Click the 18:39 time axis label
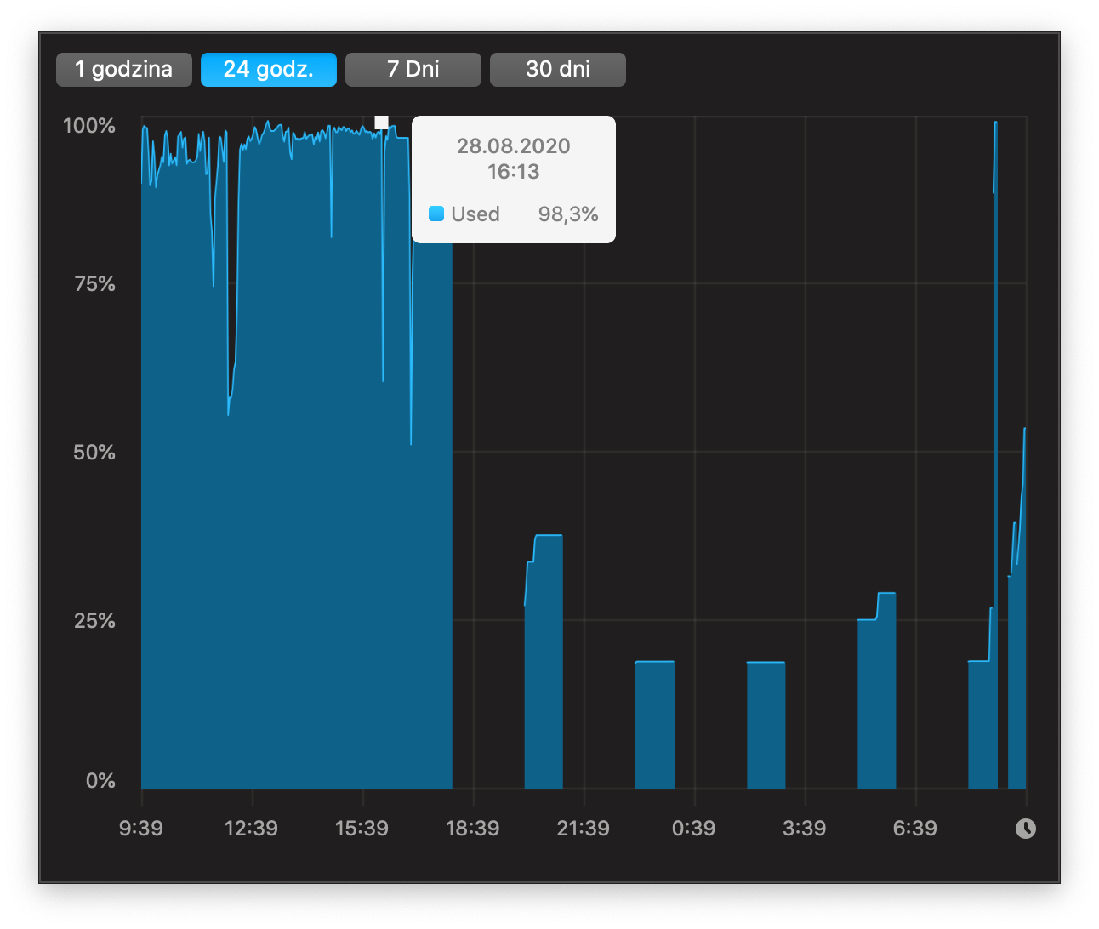 pyautogui.click(x=473, y=829)
